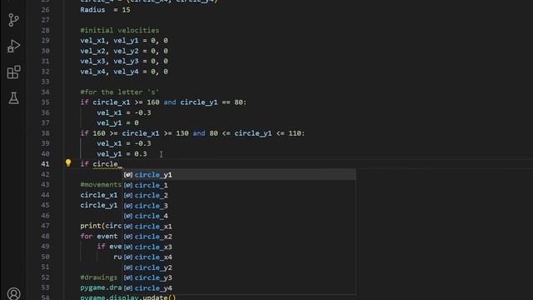Image resolution: width=533 pixels, height=300 pixels.
Task: Choose circle_y3 from the suggestion list
Action: pos(239,277)
